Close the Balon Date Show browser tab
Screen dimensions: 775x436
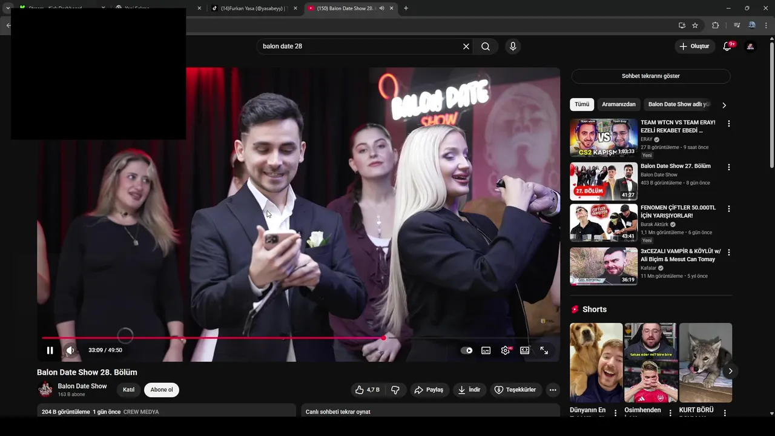(392, 8)
